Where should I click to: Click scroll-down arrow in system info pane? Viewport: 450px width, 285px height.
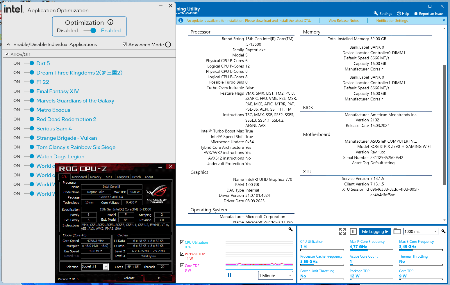click(444, 220)
